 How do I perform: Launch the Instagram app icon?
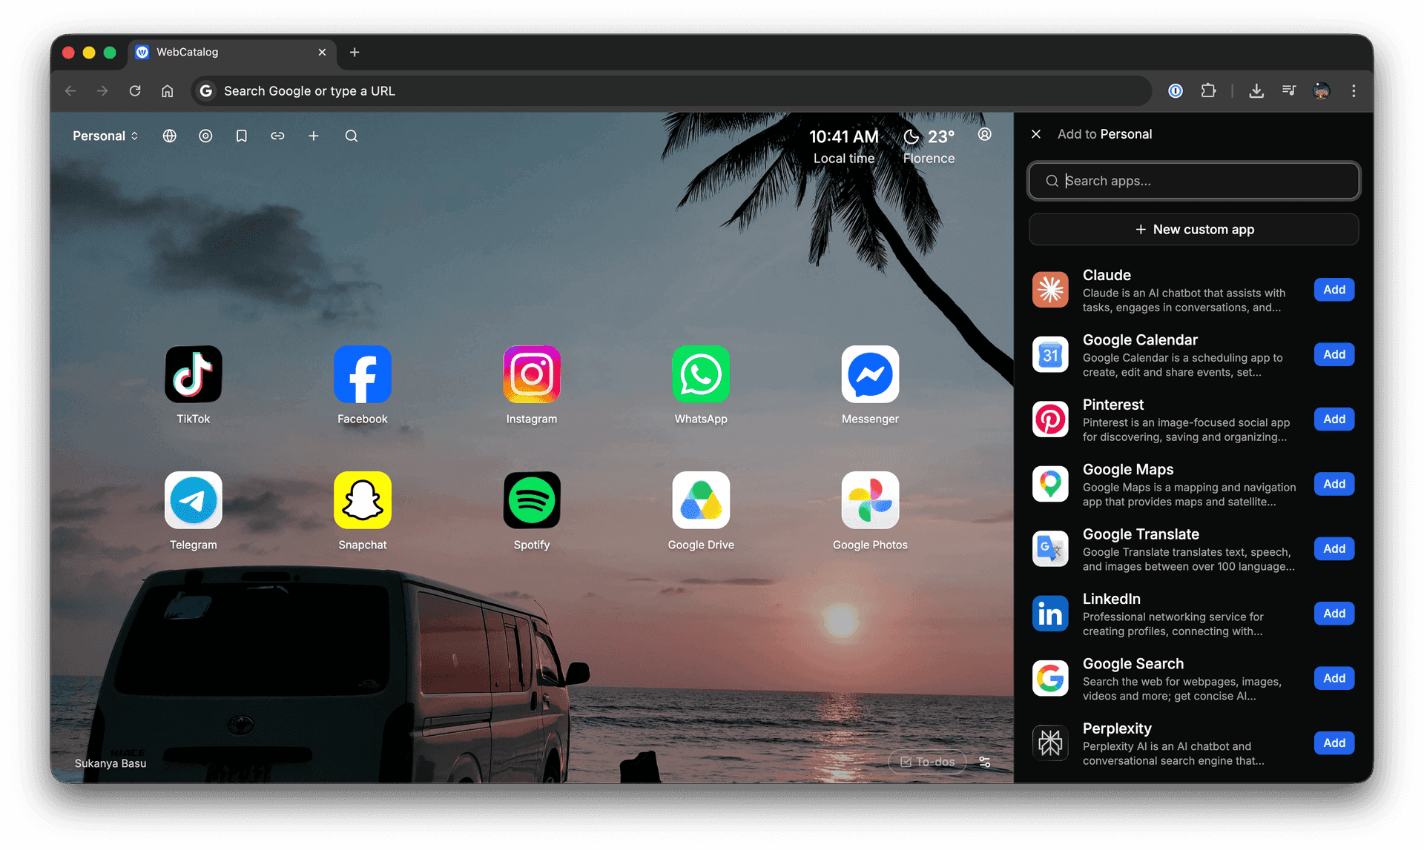(x=531, y=374)
